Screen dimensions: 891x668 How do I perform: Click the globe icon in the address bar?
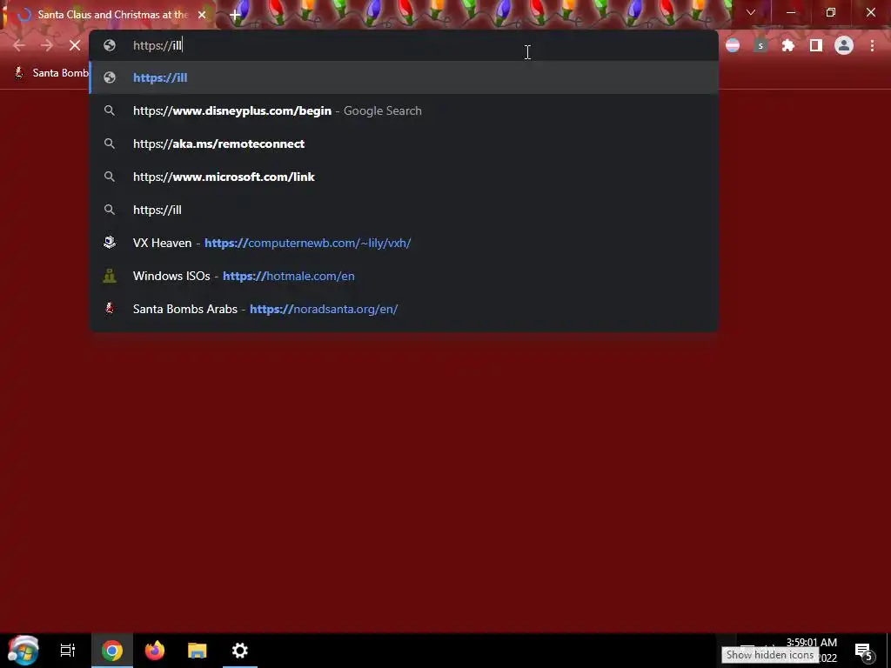[110, 45]
